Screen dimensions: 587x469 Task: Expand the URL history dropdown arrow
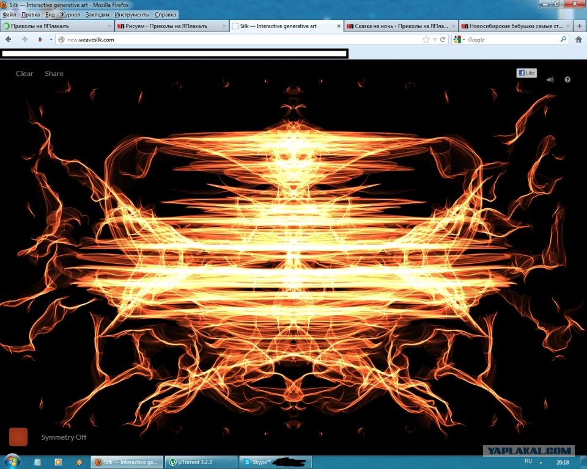pos(435,39)
